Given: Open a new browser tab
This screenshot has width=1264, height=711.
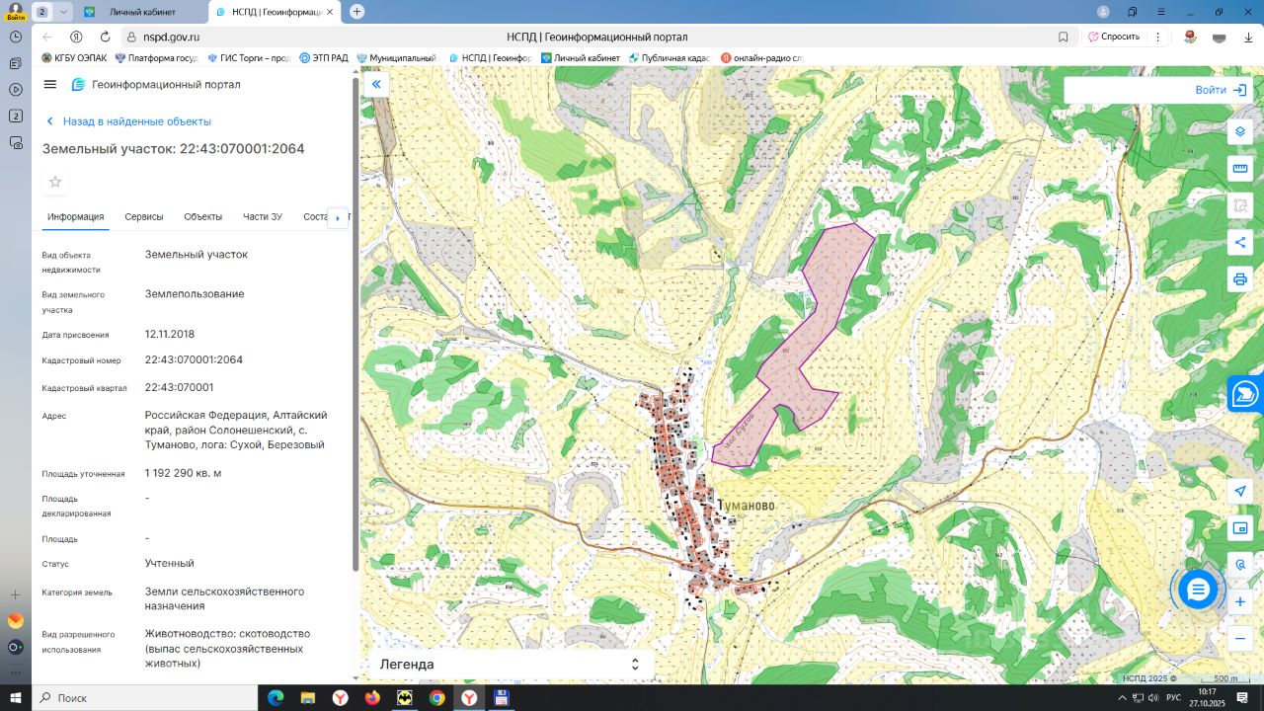Looking at the screenshot, I should click(x=356, y=12).
